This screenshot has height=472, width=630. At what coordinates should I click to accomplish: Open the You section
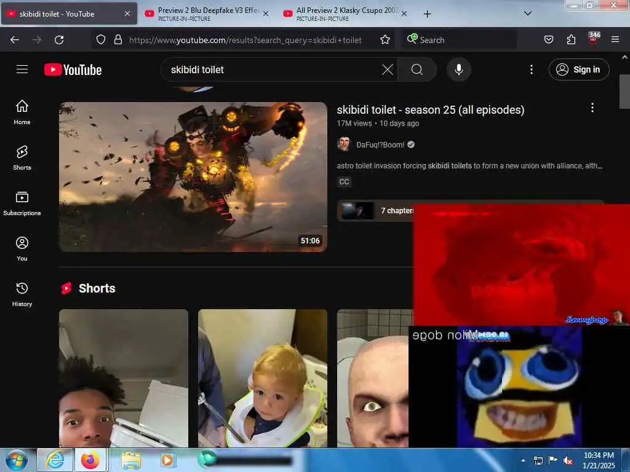pos(22,249)
